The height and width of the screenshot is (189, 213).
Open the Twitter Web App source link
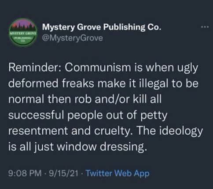(x=118, y=173)
